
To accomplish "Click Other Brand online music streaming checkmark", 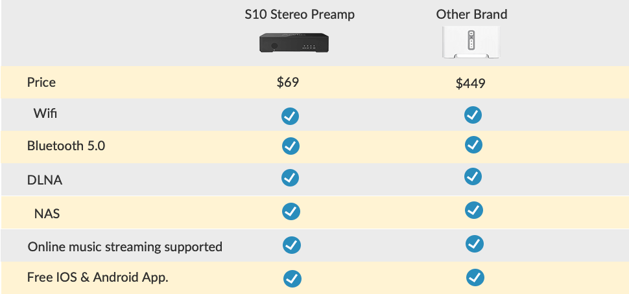I will click(475, 244).
